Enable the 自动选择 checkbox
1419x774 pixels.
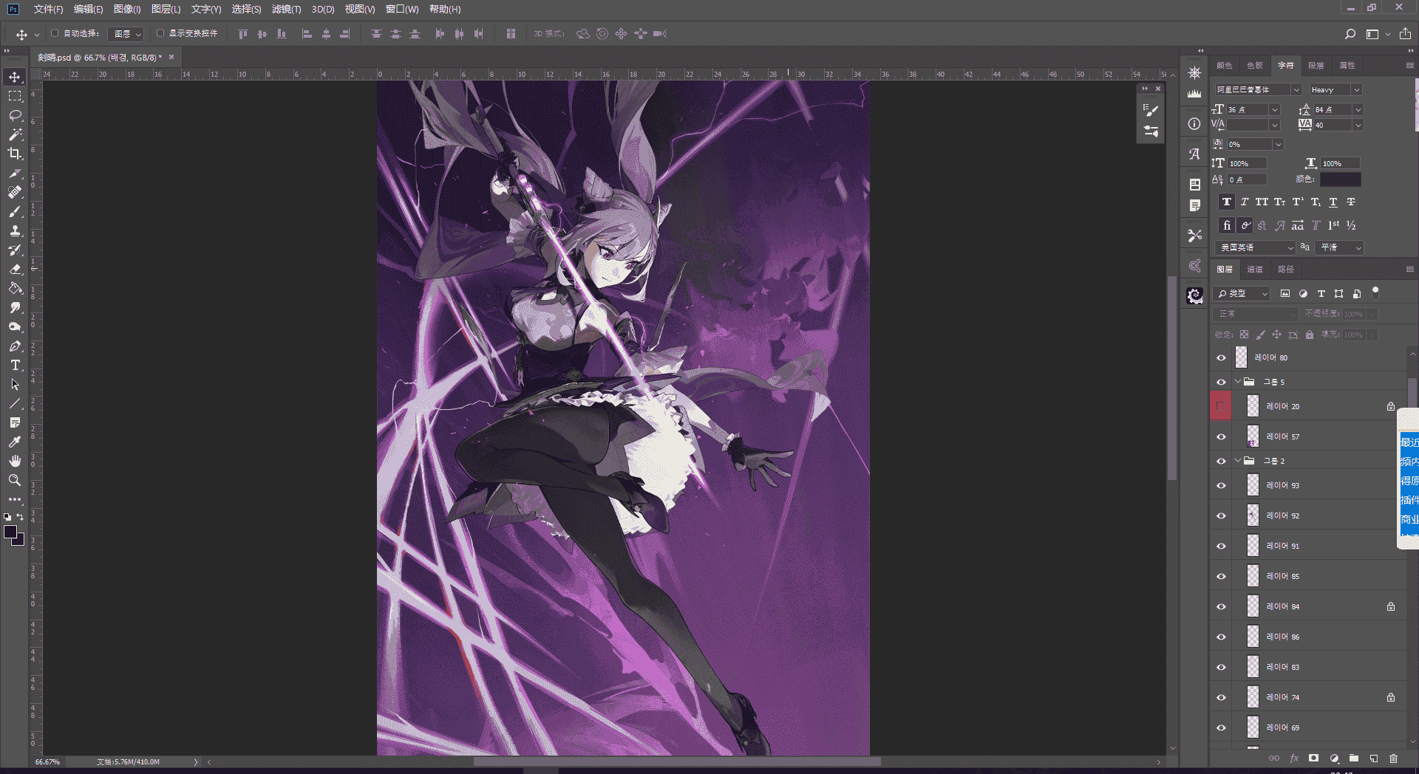[x=55, y=33]
